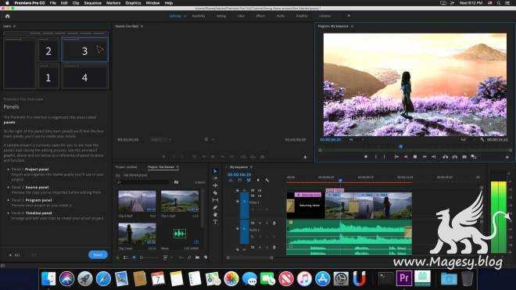This screenshot has width=516, height=290.
Task: Click the blue Next button in Learn panel
Action: click(x=98, y=255)
